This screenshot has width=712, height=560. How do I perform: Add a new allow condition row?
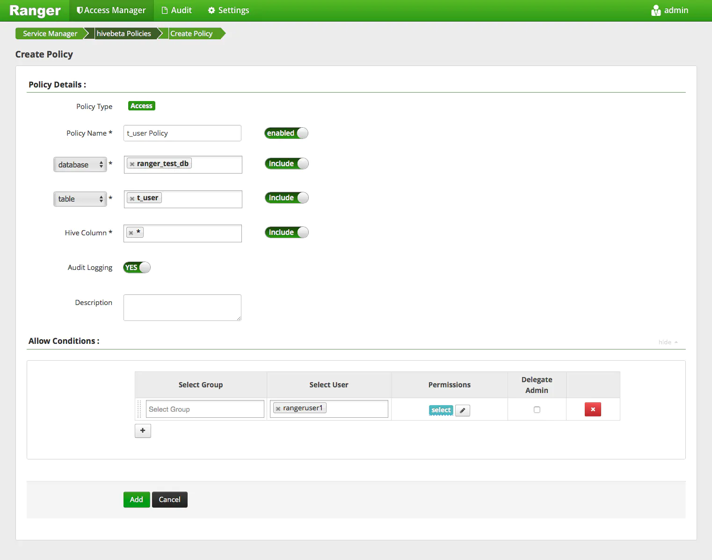pos(143,430)
